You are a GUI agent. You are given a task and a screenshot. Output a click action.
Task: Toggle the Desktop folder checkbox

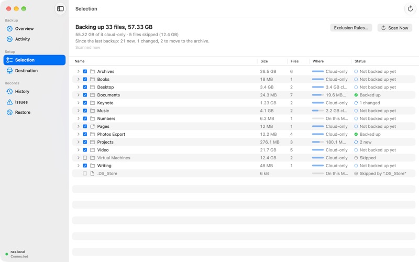[85, 87]
